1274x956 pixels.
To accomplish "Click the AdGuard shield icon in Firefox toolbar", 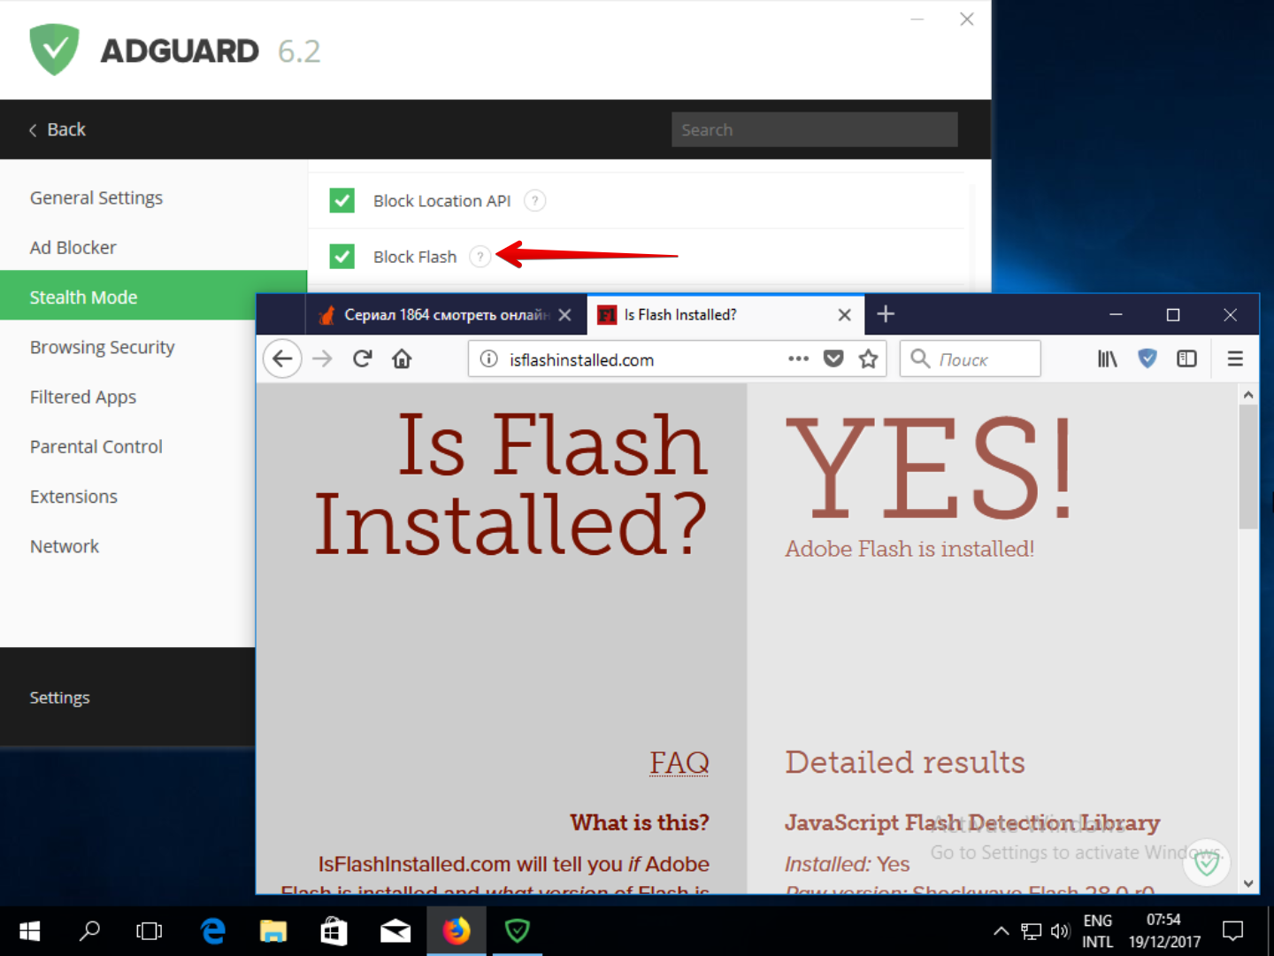I will pyautogui.click(x=1147, y=358).
